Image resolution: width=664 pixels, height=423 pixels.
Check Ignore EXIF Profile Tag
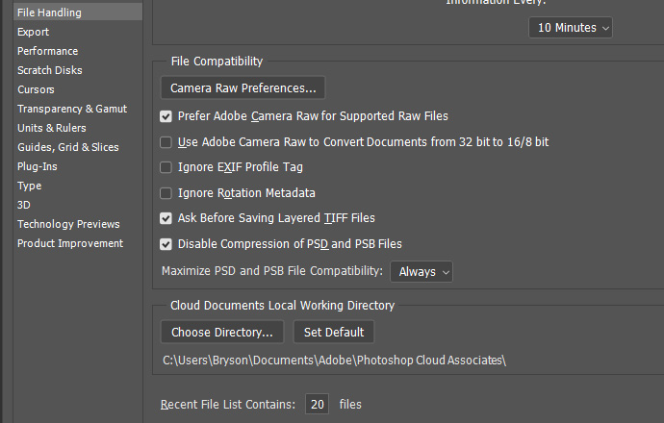pyautogui.click(x=166, y=167)
